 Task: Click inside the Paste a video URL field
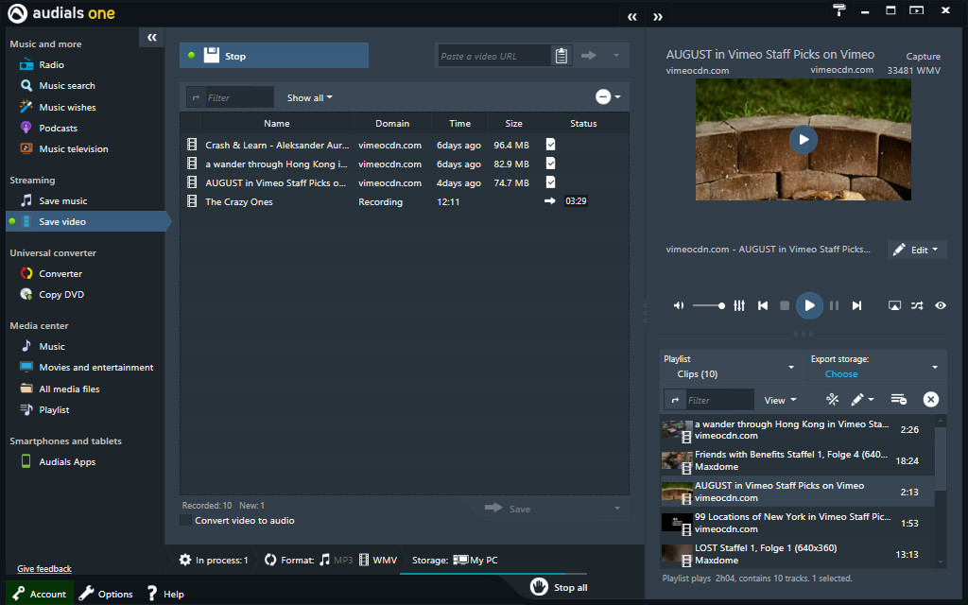coord(492,55)
